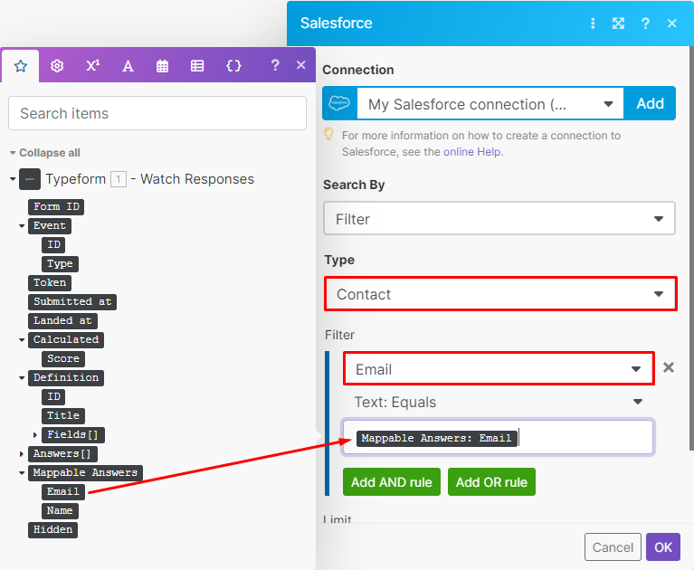Collapse the Calculated group
Image resolution: width=694 pixels, height=570 pixels.
[x=22, y=340]
